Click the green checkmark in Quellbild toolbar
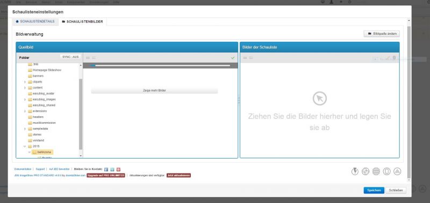 (233, 58)
